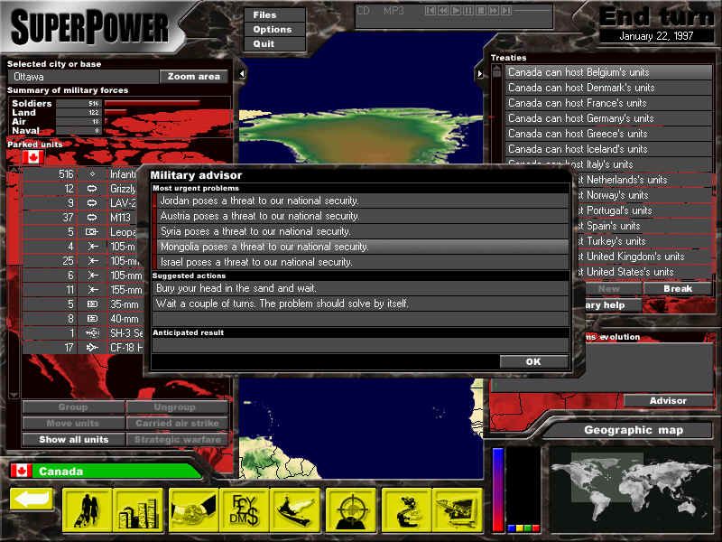Click the rewind media button
The image size is (722, 542).
pyautogui.click(x=443, y=10)
